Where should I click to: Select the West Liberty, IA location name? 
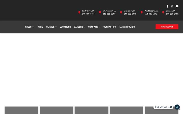pos(151,11)
